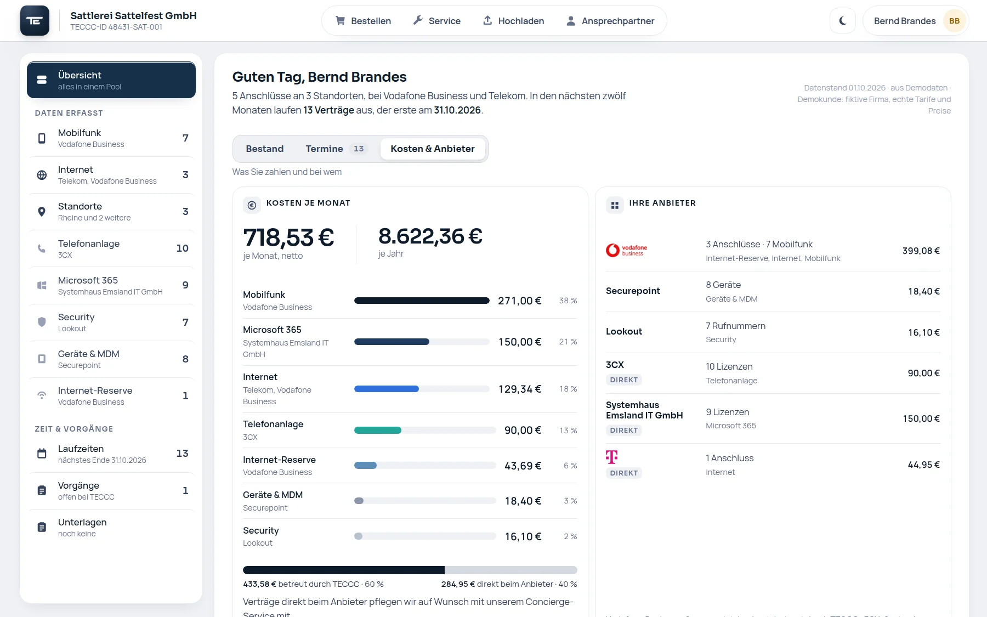The width and height of the screenshot is (987, 617).
Task: Click the DIREKT badge under Systemhaus Emsland
Action: coord(624,430)
